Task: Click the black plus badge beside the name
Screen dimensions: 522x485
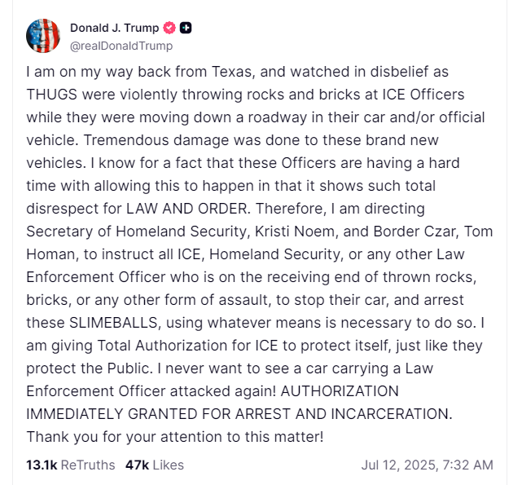Action: (186, 28)
